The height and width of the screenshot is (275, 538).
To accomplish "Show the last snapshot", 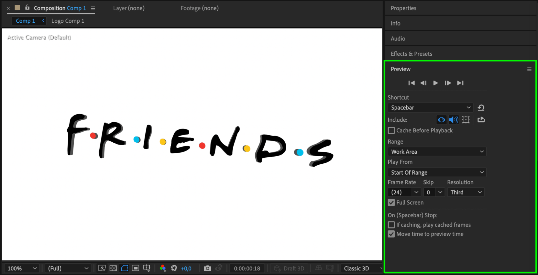I will click(x=219, y=268).
